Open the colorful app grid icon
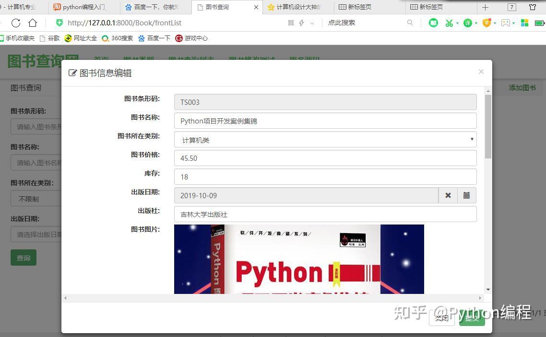 525,22
